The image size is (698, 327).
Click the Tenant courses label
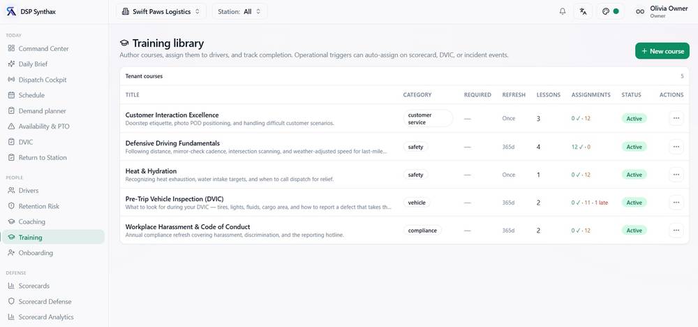pos(144,76)
